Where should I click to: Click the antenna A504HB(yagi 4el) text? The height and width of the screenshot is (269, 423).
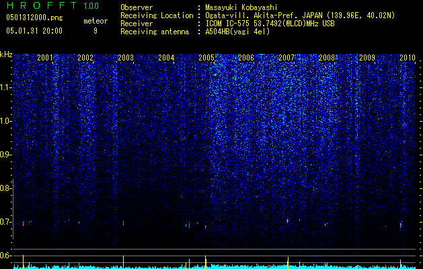pos(237,32)
